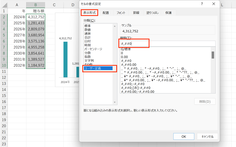236x147 pixels.
Task: Open the フォント tab
Action: pyautogui.click(x=121, y=13)
